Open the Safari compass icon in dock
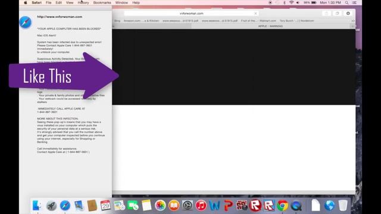 (x=65, y=206)
